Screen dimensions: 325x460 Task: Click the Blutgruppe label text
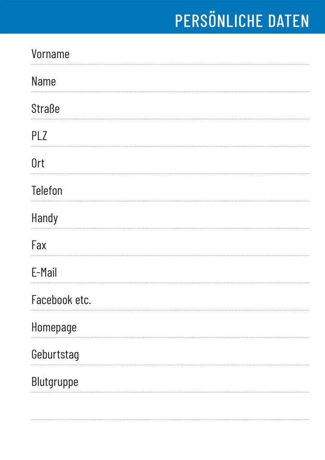point(55,382)
